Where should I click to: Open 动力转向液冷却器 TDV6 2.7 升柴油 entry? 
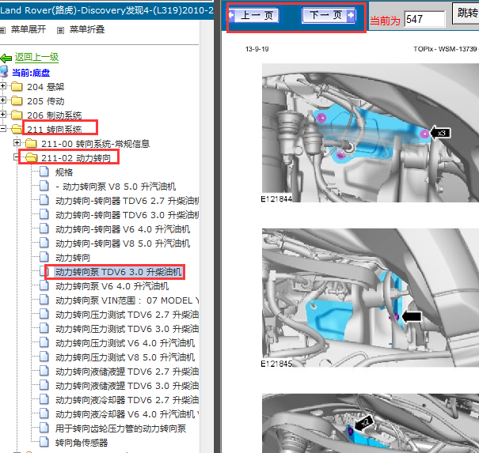click(127, 400)
